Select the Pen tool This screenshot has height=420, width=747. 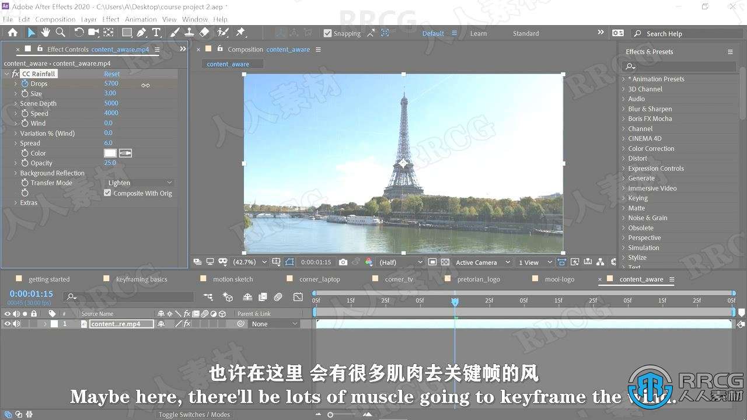[x=141, y=33]
